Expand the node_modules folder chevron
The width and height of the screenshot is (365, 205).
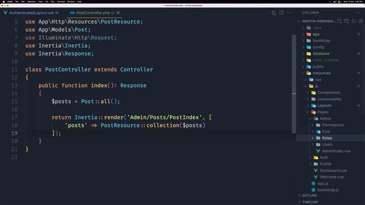click(303, 60)
